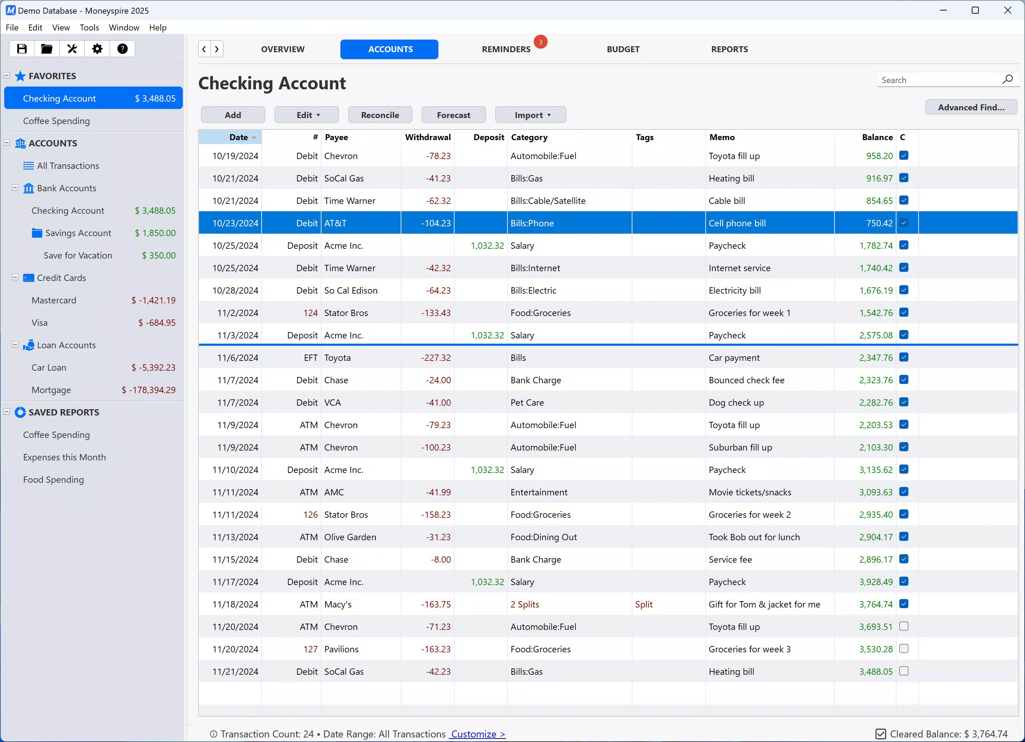Collapse the Bank Accounts group

(x=15, y=188)
